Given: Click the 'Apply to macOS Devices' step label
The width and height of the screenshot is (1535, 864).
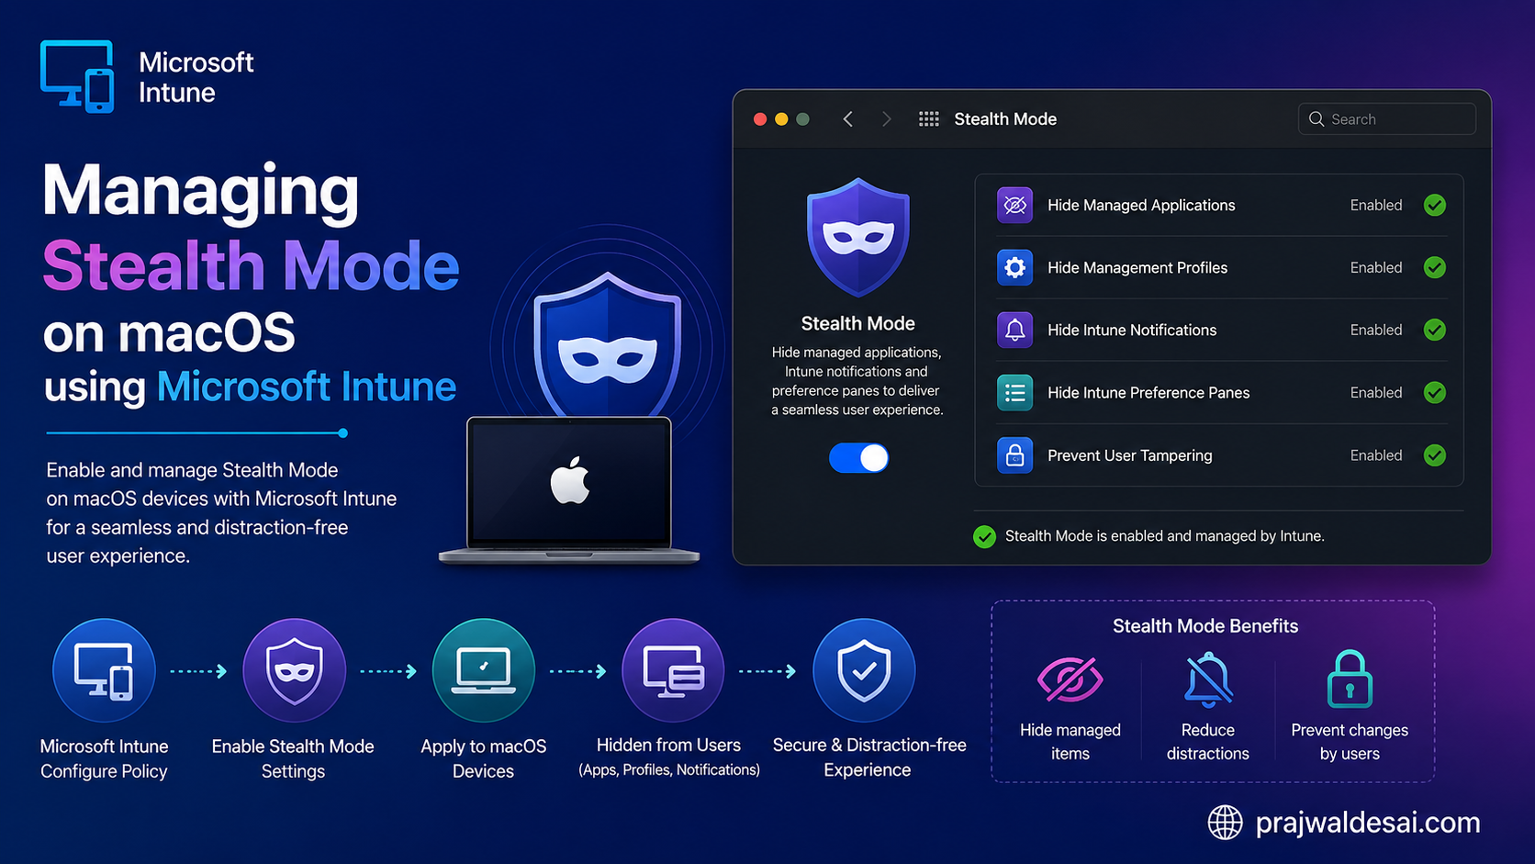Looking at the screenshot, I should pos(483,758).
